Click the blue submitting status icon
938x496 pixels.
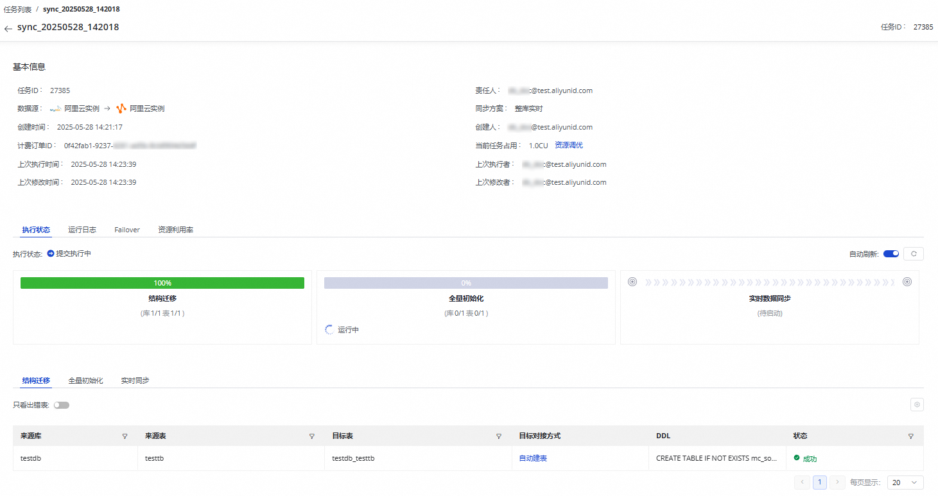(x=51, y=253)
